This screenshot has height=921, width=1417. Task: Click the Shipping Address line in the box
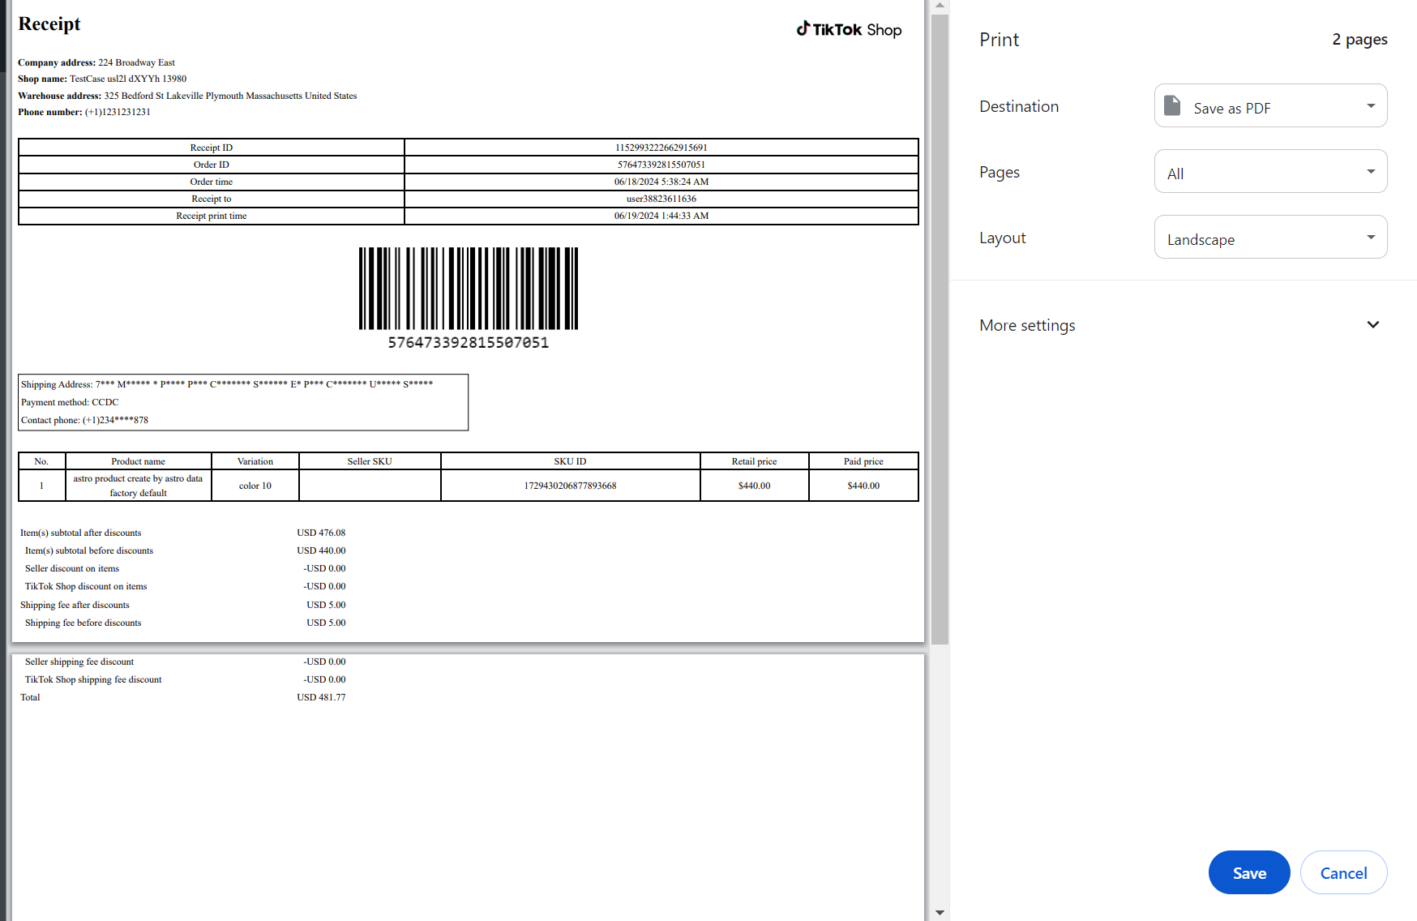[227, 384]
